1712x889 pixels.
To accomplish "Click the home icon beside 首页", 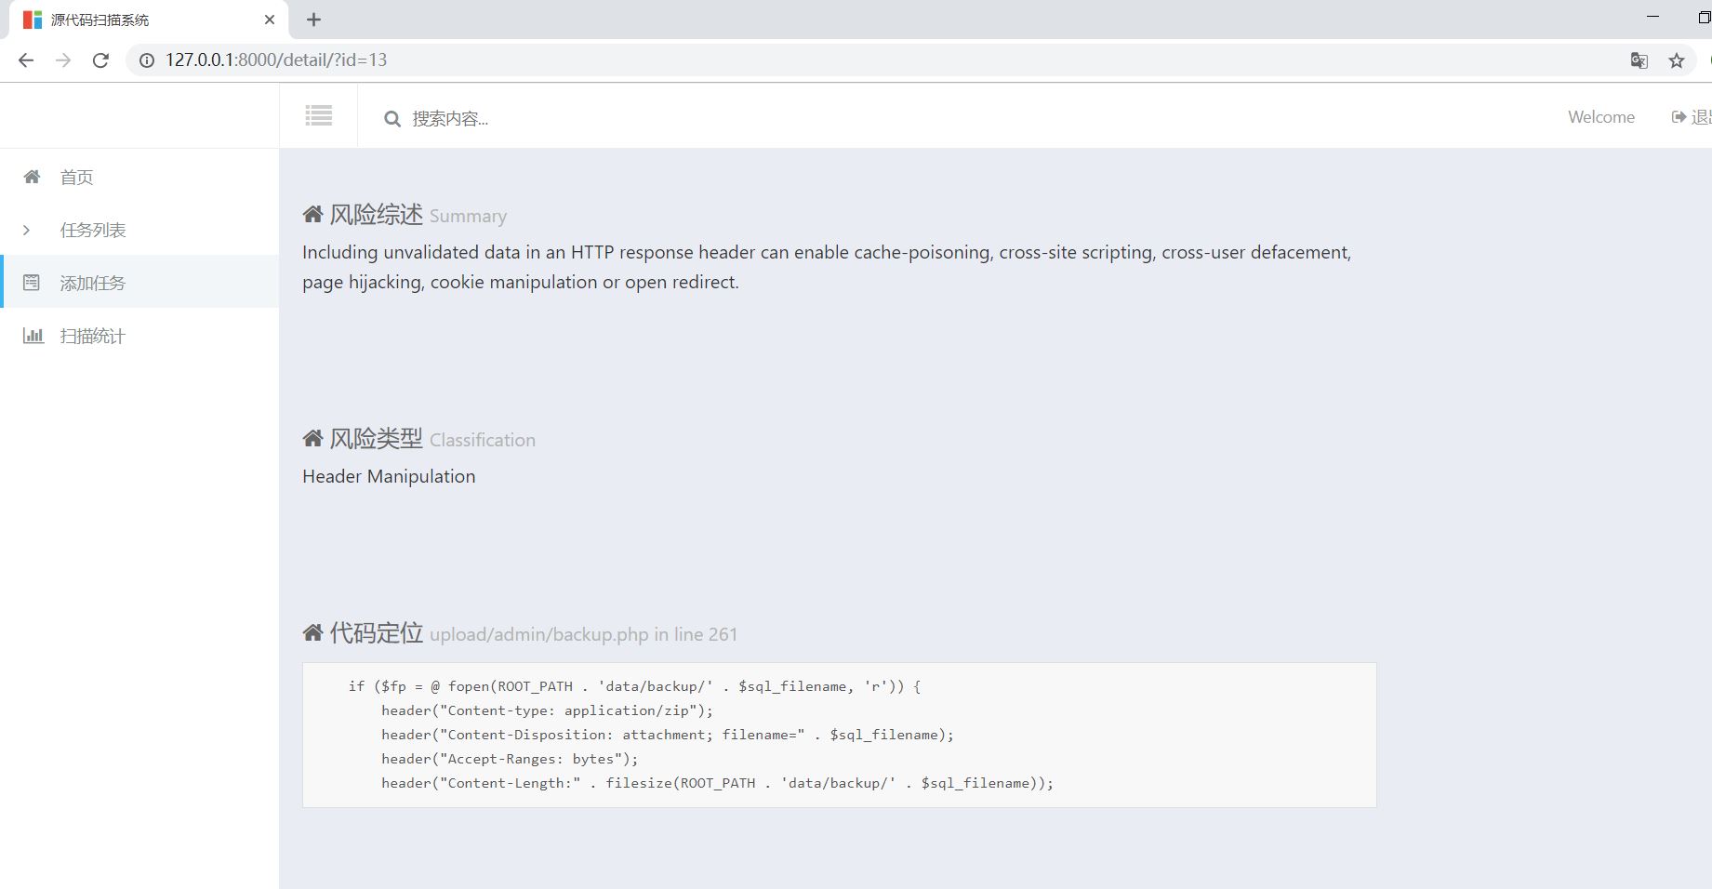I will click(x=32, y=177).
